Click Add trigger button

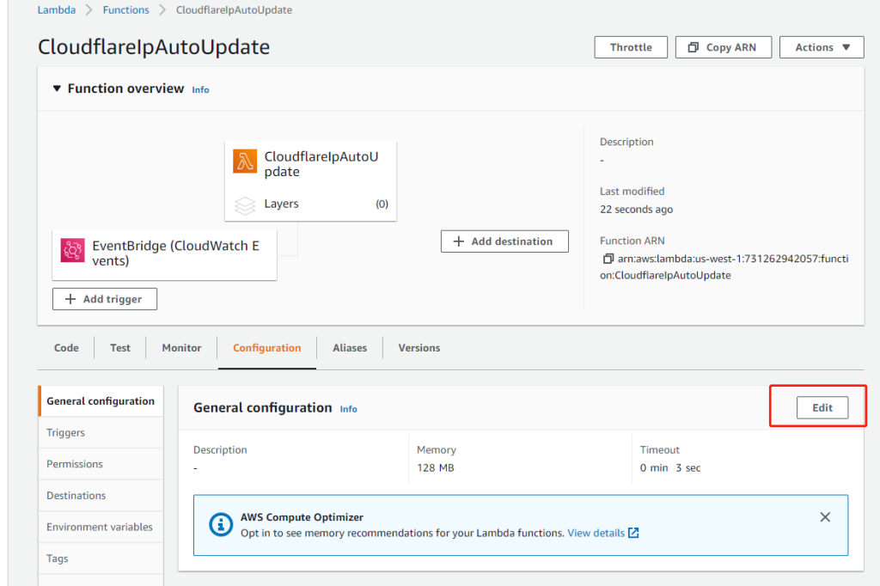105,299
